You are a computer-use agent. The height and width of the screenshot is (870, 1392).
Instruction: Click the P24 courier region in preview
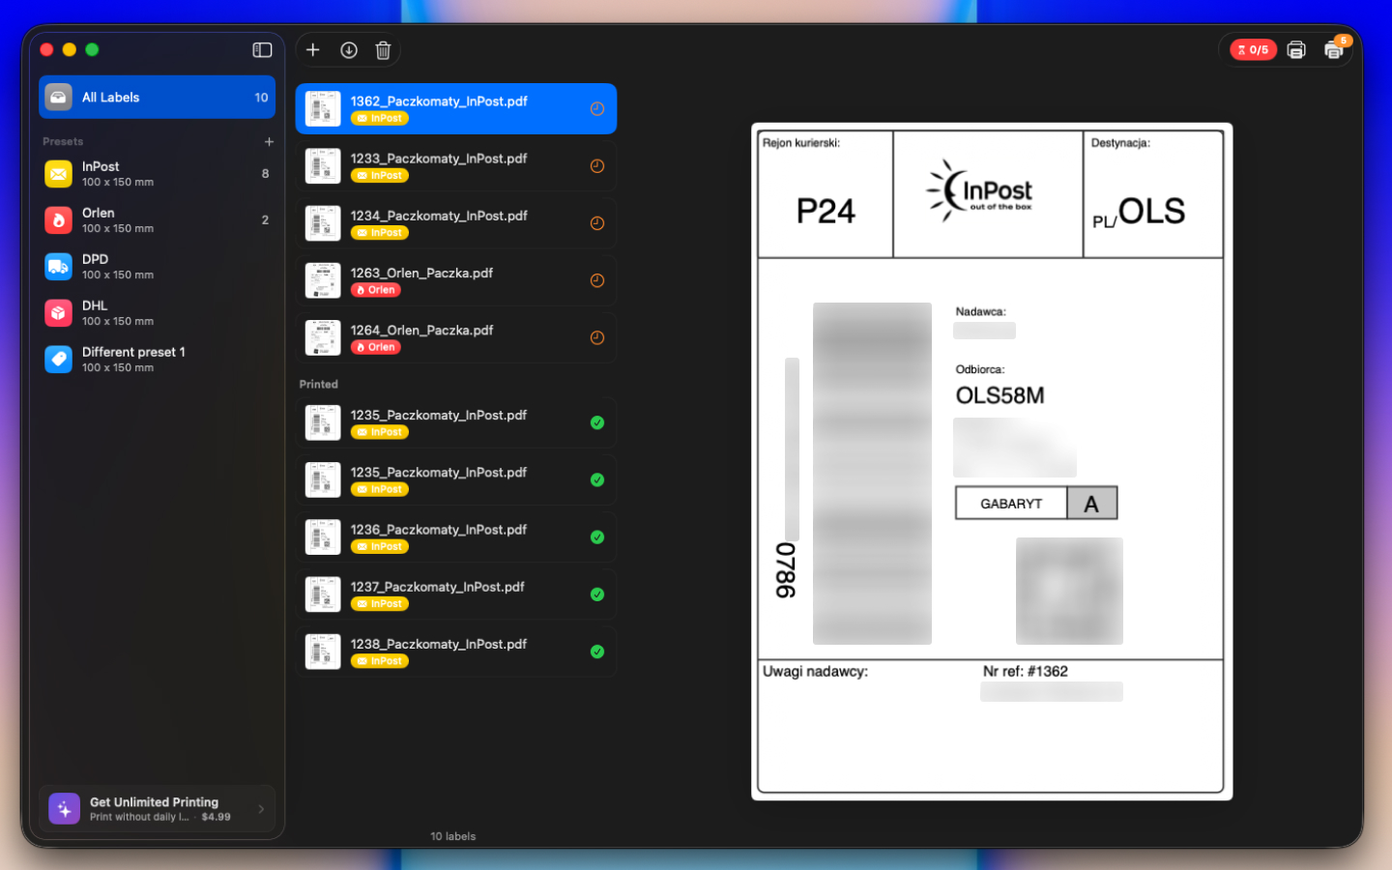pos(826,211)
